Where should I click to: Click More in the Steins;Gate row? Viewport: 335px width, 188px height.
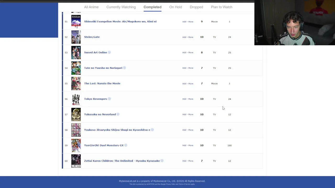[191, 37]
